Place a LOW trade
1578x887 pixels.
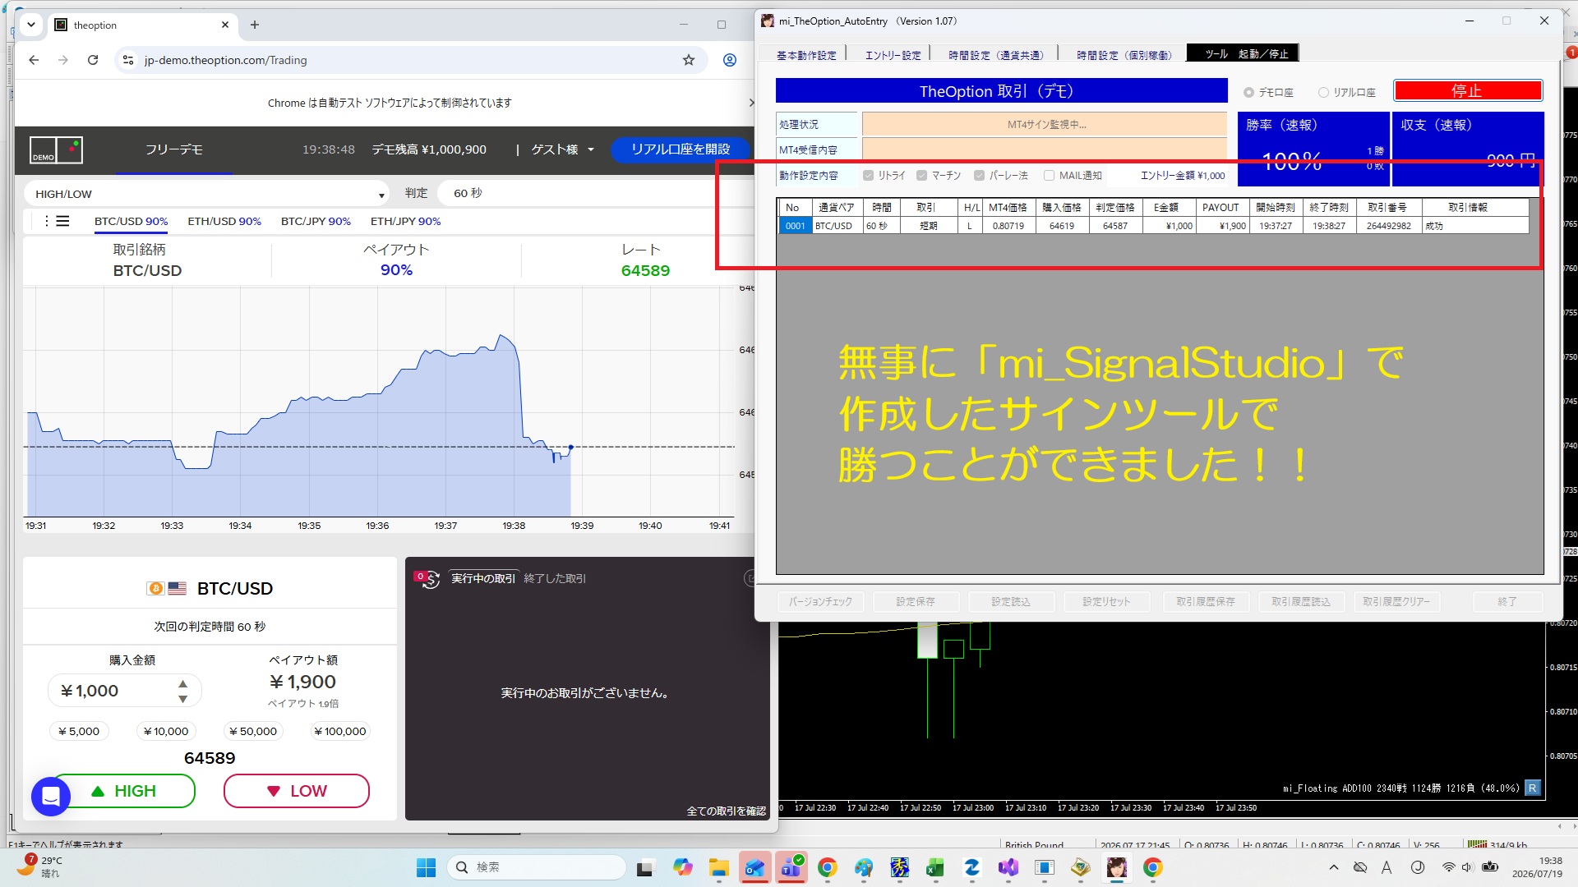[297, 791]
